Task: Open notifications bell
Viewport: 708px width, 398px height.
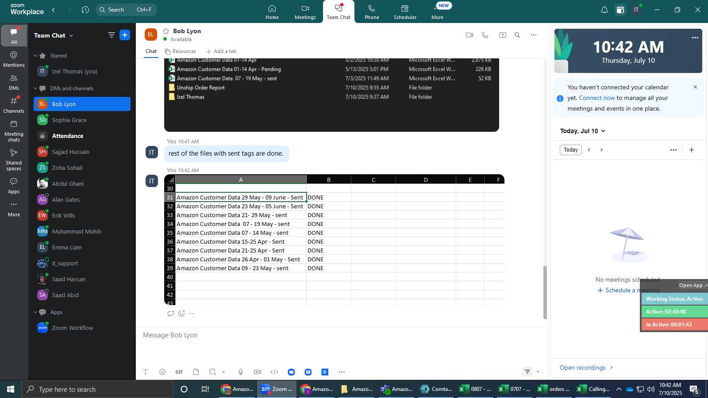Action: pyautogui.click(x=604, y=10)
